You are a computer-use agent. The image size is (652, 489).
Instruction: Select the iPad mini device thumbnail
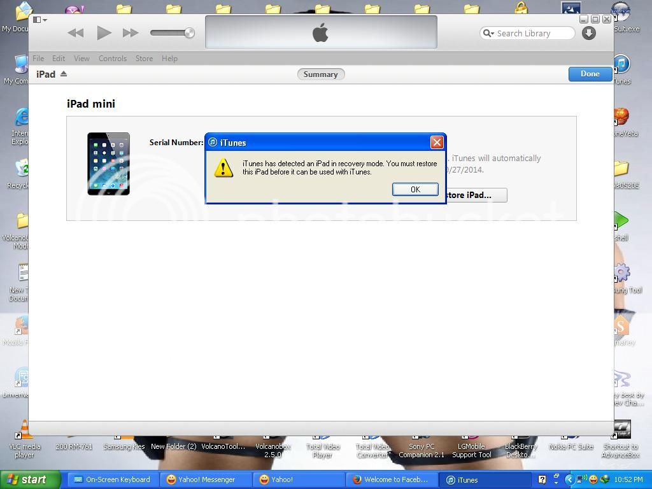108,164
